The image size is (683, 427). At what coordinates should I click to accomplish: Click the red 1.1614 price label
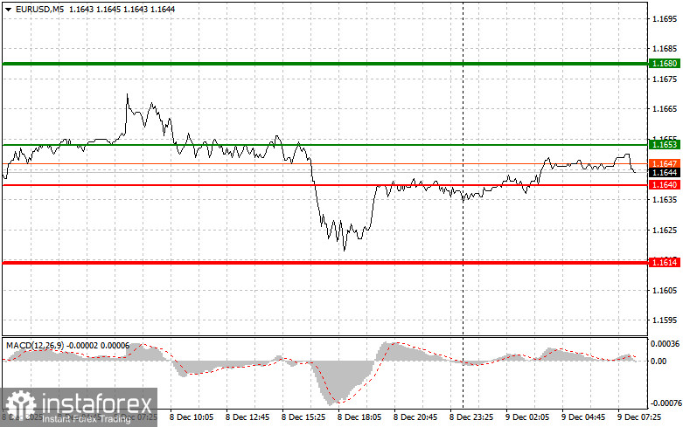(665, 262)
